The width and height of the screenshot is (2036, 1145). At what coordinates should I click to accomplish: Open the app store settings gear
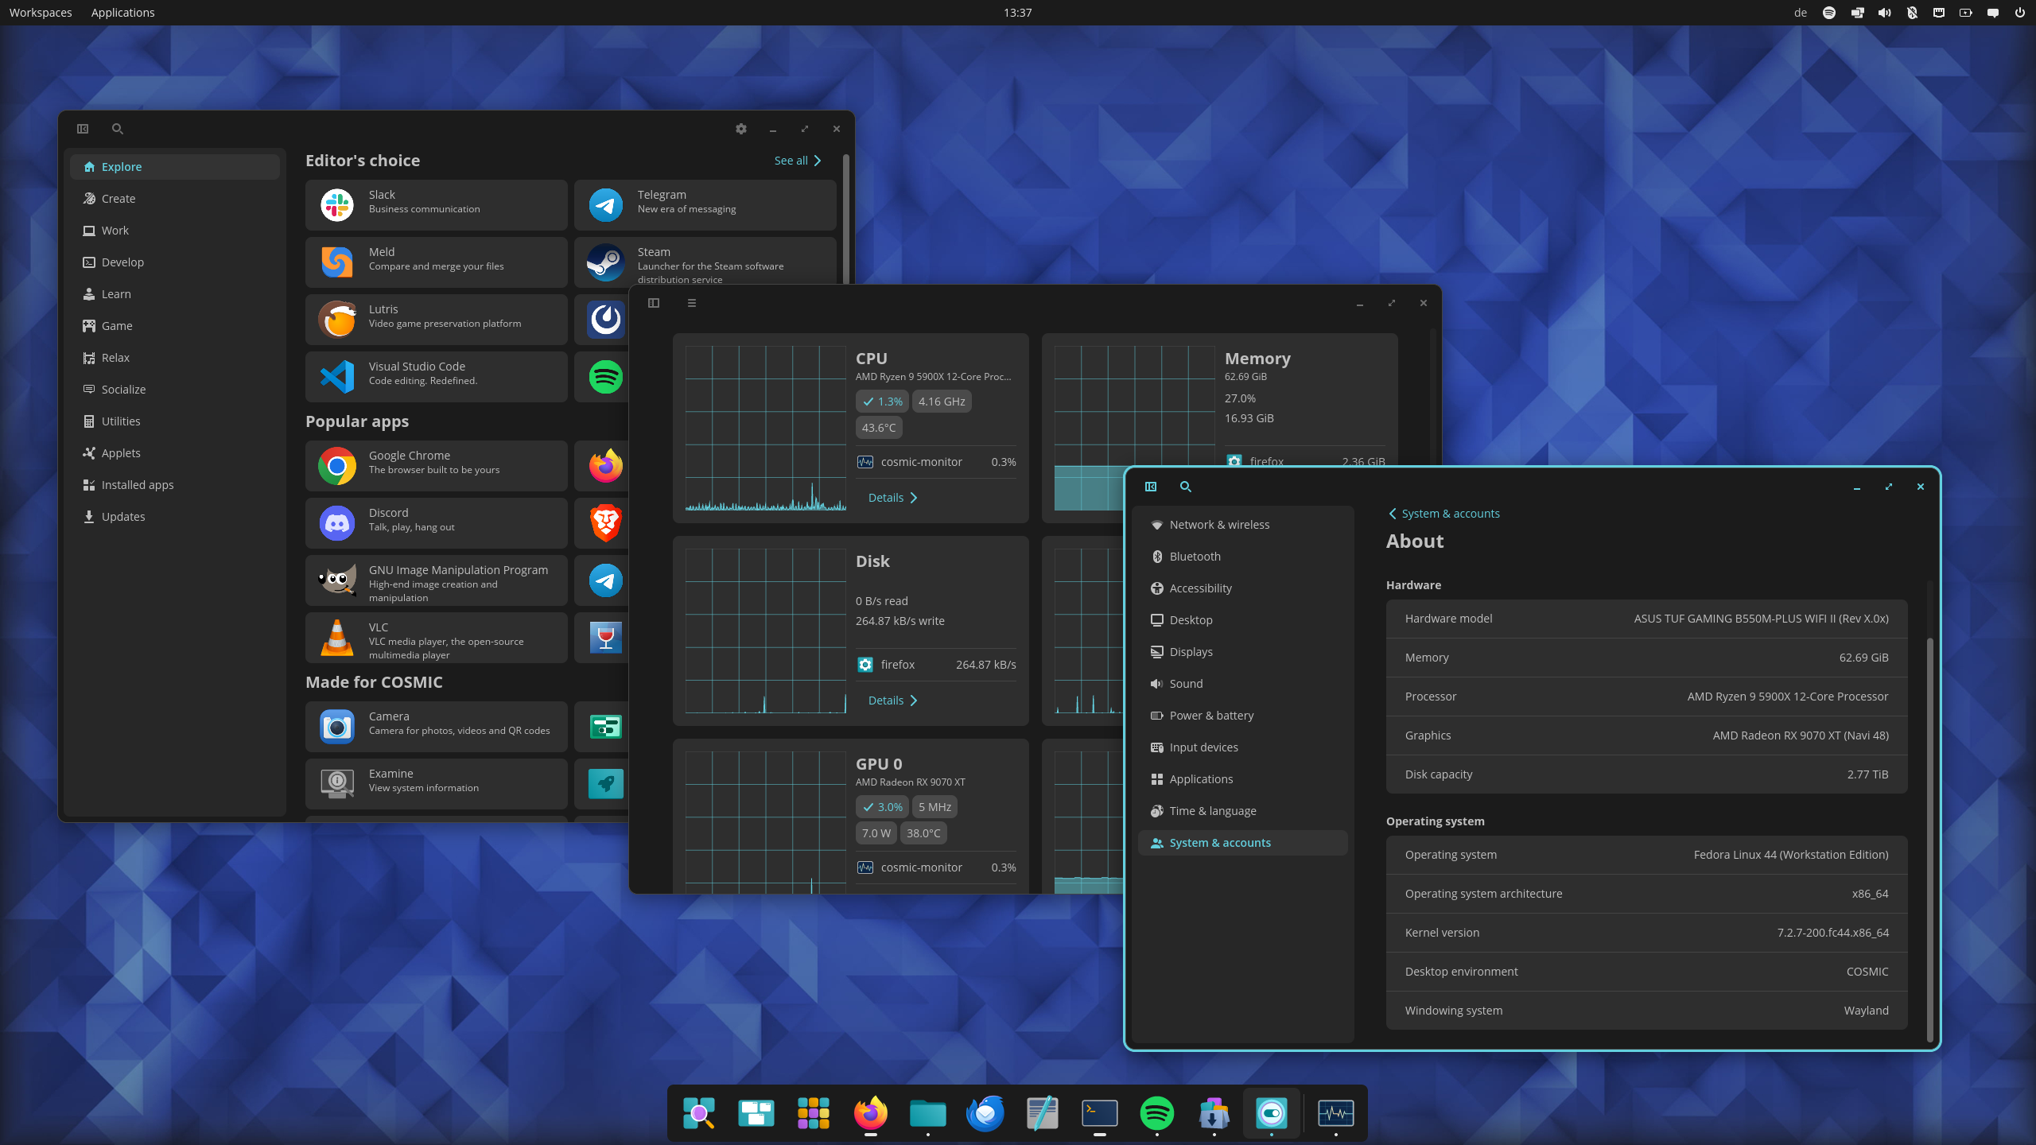[x=741, y=129]
